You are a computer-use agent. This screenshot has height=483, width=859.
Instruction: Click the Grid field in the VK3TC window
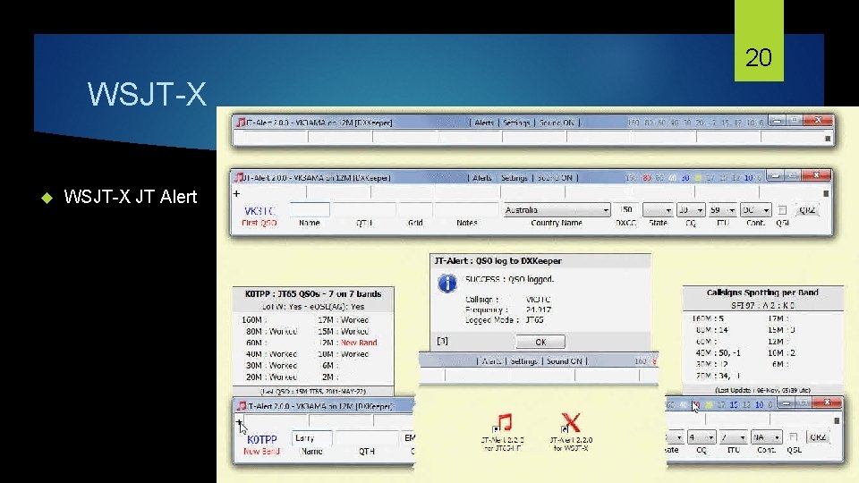(415, 209)
